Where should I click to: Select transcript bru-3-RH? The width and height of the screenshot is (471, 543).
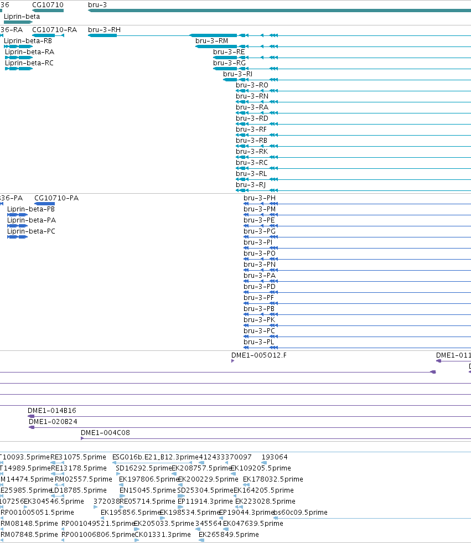[x=104, y=30]
